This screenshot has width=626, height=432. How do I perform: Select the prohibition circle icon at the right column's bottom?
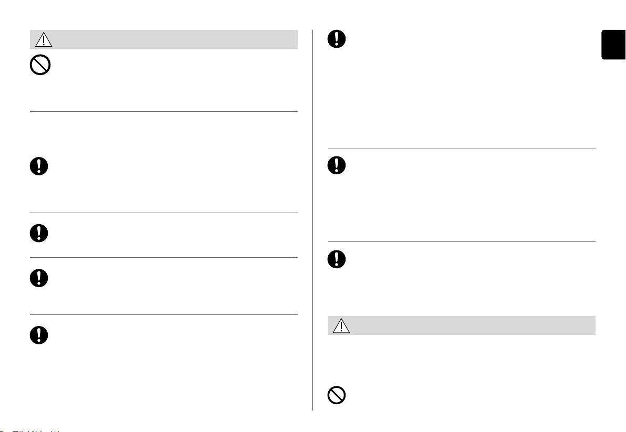click(337, 395)
